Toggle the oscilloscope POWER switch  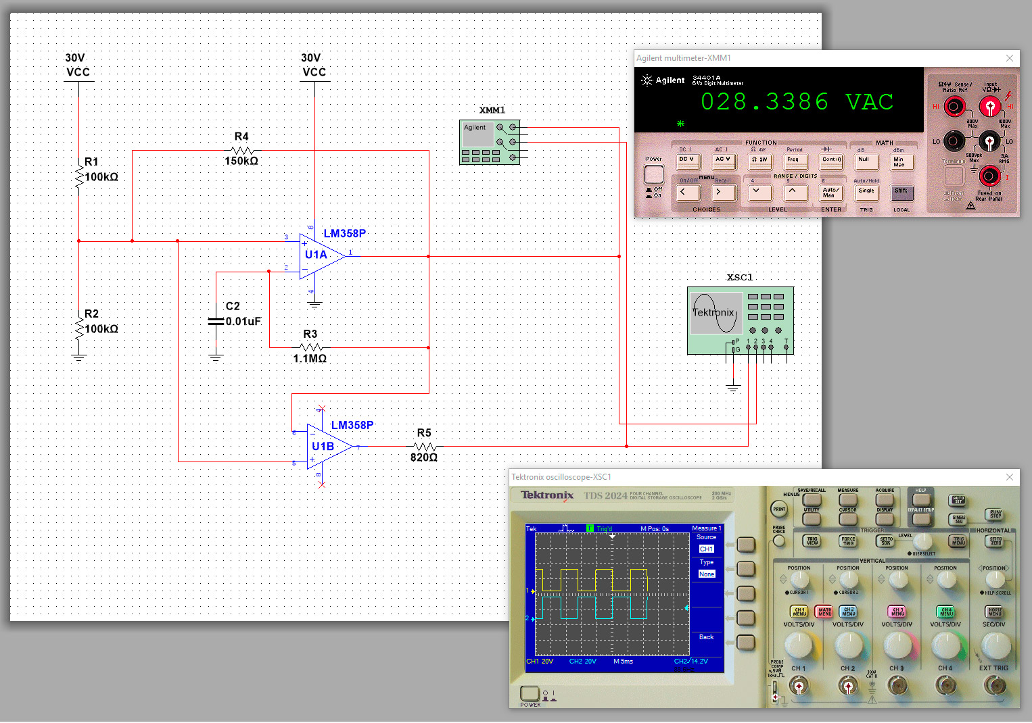coord(530,693)
